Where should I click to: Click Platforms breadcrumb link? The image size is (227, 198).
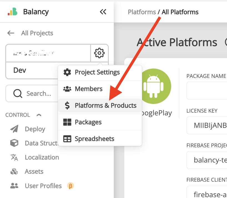coord(142,12)
